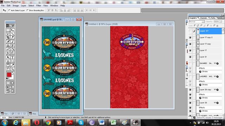Select the Magic Wand tool

13,34
